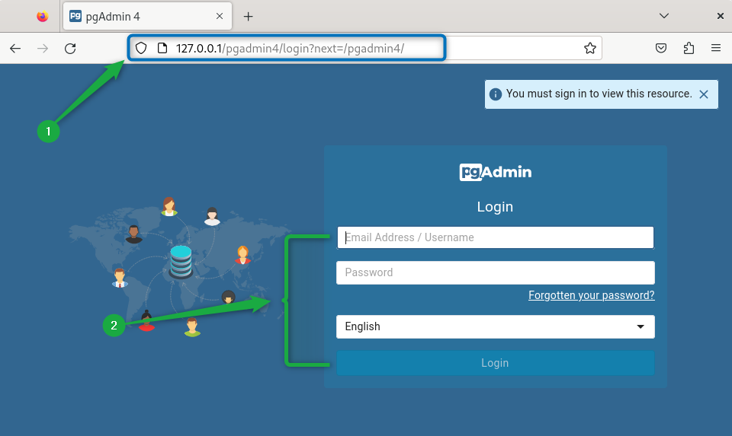Viewport: 732px width, 436px height.
Task: Click the shield tracking protection icon
Action: [141, 49]
